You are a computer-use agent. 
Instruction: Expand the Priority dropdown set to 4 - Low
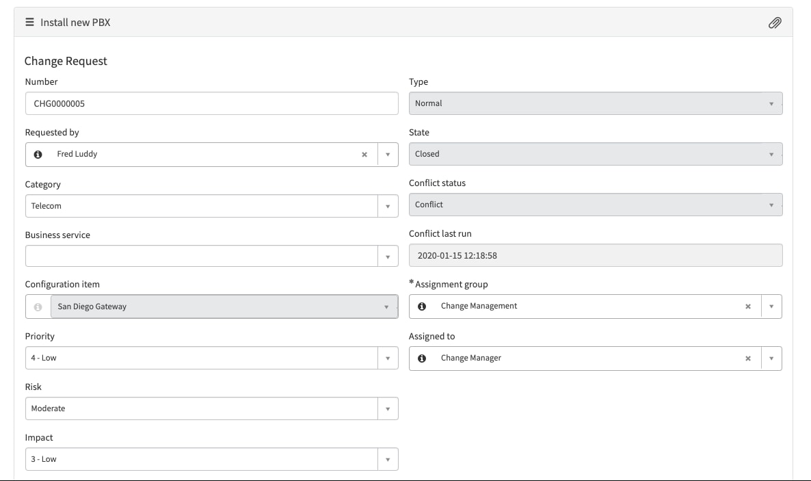[x=388, y=357]
